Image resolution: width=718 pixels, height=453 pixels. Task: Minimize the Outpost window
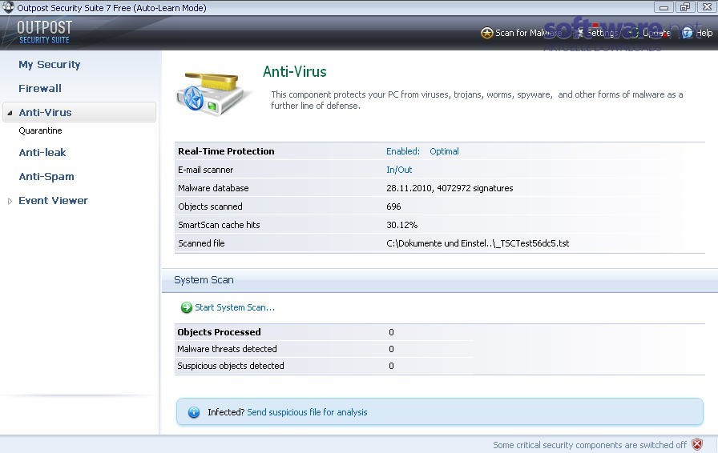pyautogui.click(x=664, y=7)
